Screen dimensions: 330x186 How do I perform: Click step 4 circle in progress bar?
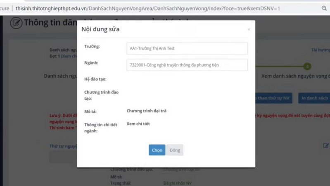point(307,67)
